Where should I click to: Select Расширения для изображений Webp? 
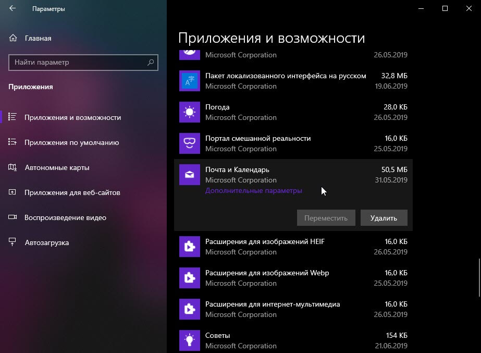point(267,273)
